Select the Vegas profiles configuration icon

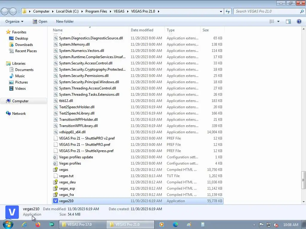coord(56,163)
